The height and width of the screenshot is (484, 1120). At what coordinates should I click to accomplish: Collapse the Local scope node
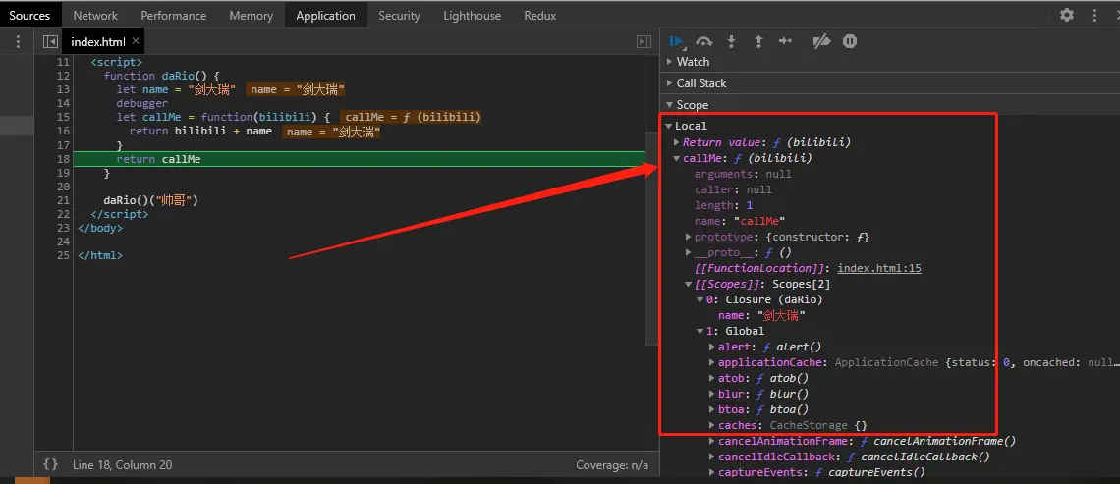(669, 127)
